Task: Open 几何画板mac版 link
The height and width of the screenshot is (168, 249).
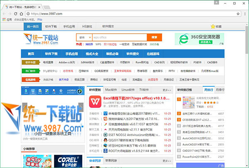Action: pyautogui.click(x=210, y=71)
